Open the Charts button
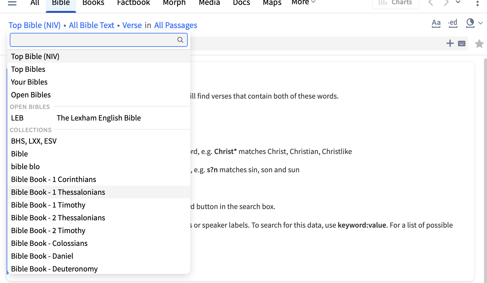This screenshot has width=487, height=283. click(395, 3)
